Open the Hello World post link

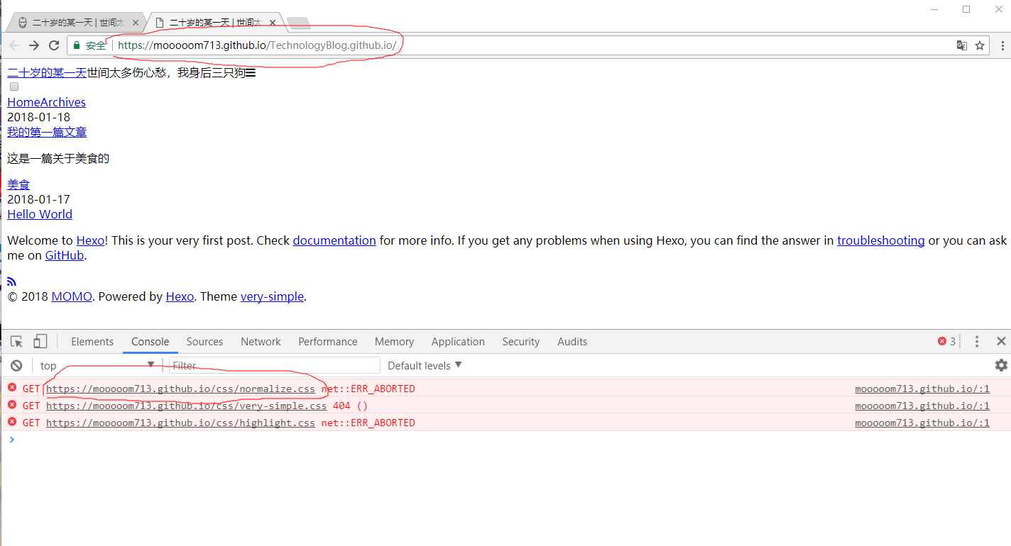tap(40, 214)
